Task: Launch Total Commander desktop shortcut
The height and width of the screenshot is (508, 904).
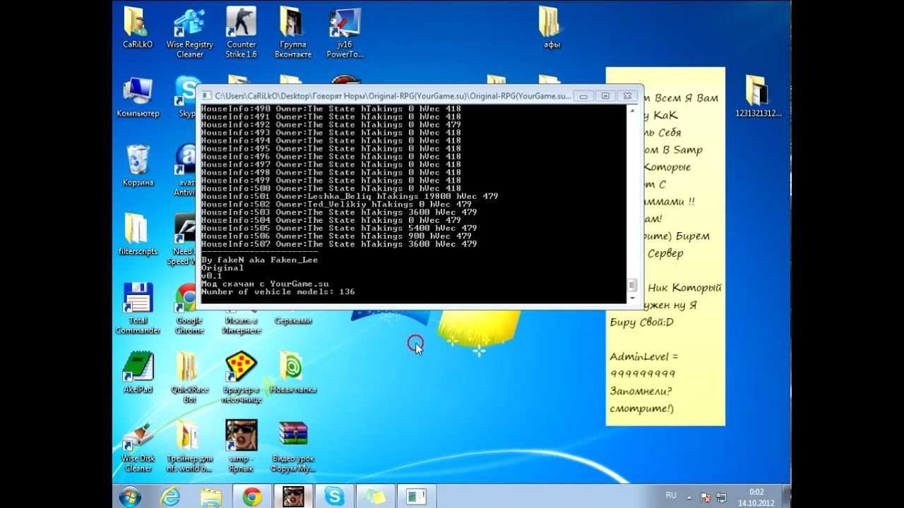Action: click(138, 308)
